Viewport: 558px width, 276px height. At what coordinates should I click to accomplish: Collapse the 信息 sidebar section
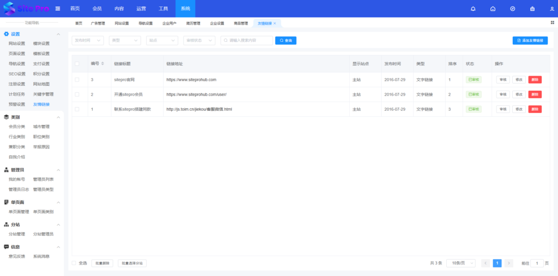coord(59,247)
